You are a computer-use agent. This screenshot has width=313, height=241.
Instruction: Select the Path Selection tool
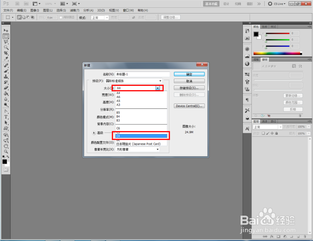point(6,123)
